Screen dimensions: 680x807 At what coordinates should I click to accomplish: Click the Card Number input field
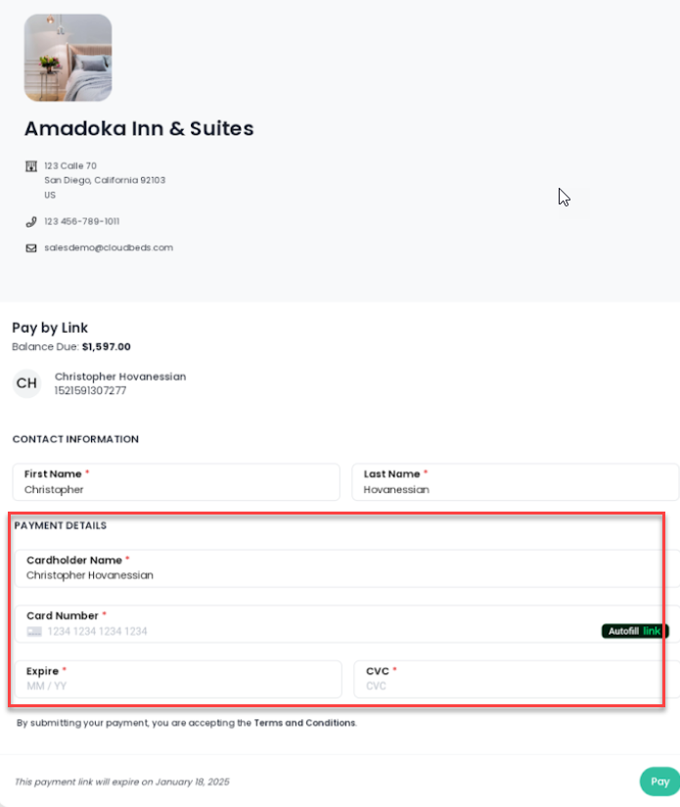pyautogui.click(x=313, y=632)
